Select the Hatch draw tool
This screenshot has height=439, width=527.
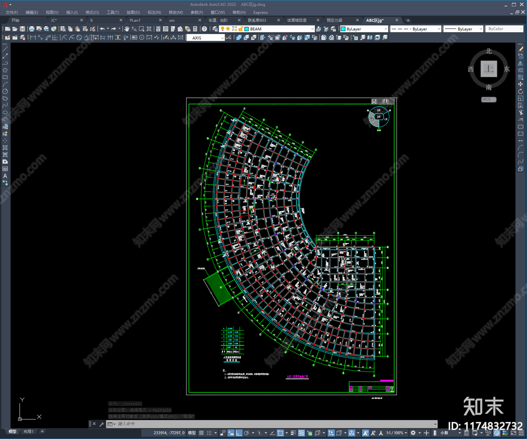click(5, 148)
